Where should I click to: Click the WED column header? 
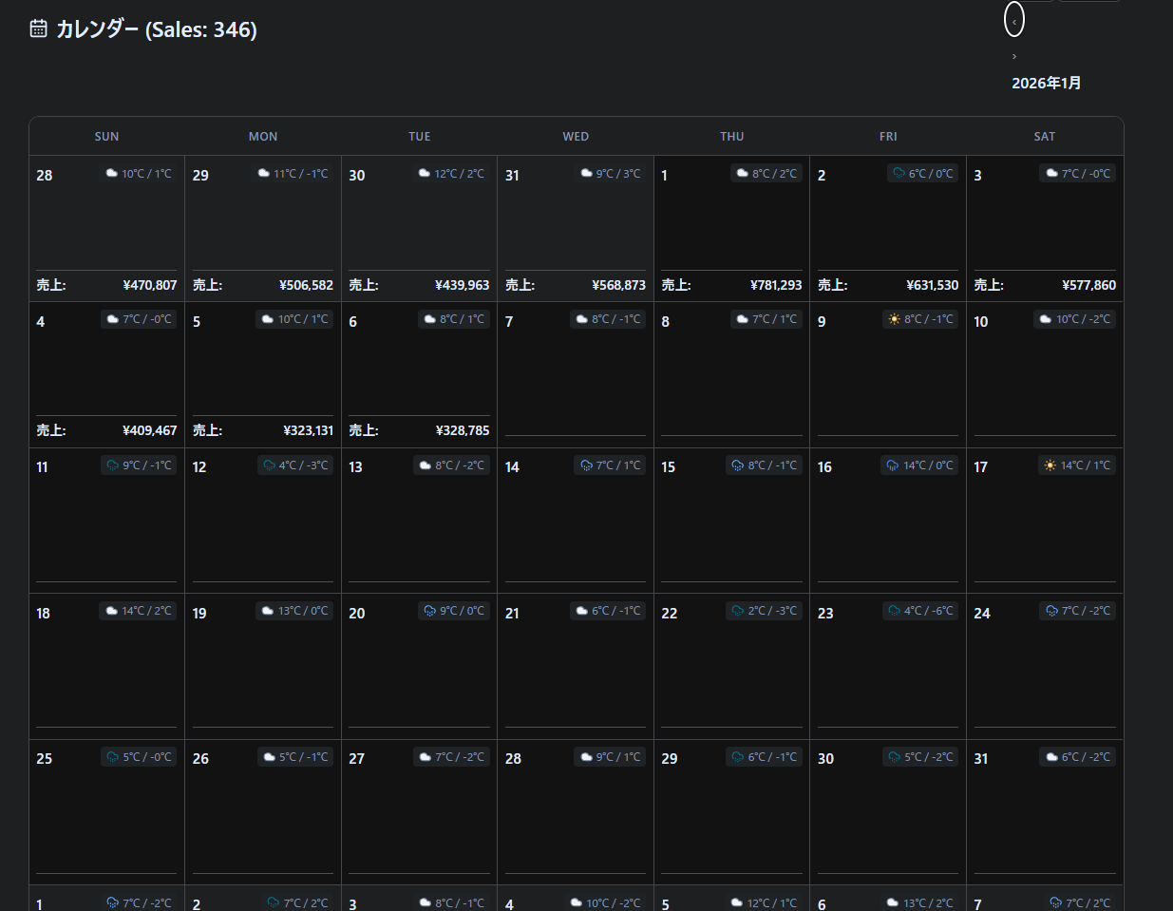(x=576, y=137)
